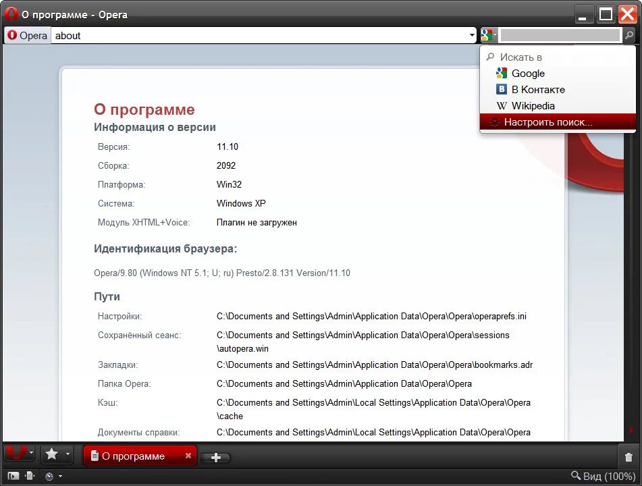Open the Google search engine selector
Screen dimensions: 642x486
point(489,36)
